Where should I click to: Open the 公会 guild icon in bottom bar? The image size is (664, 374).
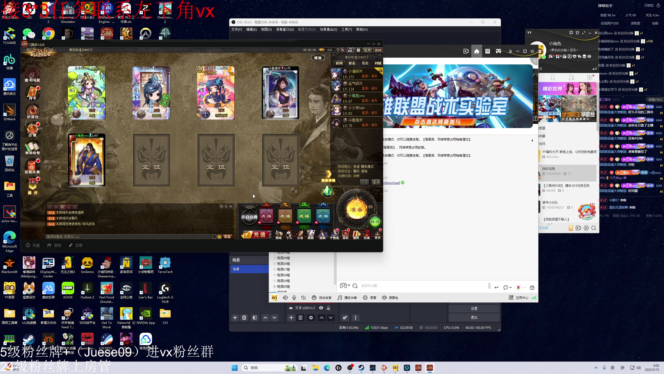click(x=300, y=235)
